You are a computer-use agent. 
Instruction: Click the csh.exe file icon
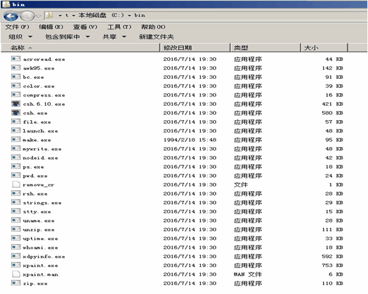[x=16, y=113]
